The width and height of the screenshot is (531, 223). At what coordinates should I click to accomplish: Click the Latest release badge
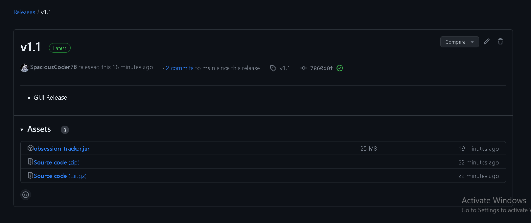[x=59, y=48]
